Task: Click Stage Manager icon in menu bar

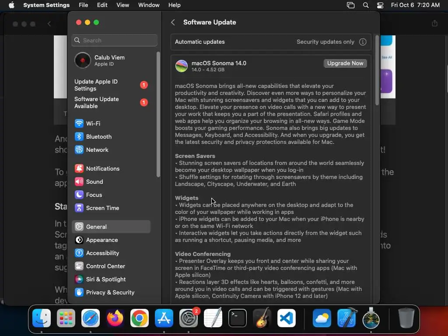Action: (x=350, y=5)
